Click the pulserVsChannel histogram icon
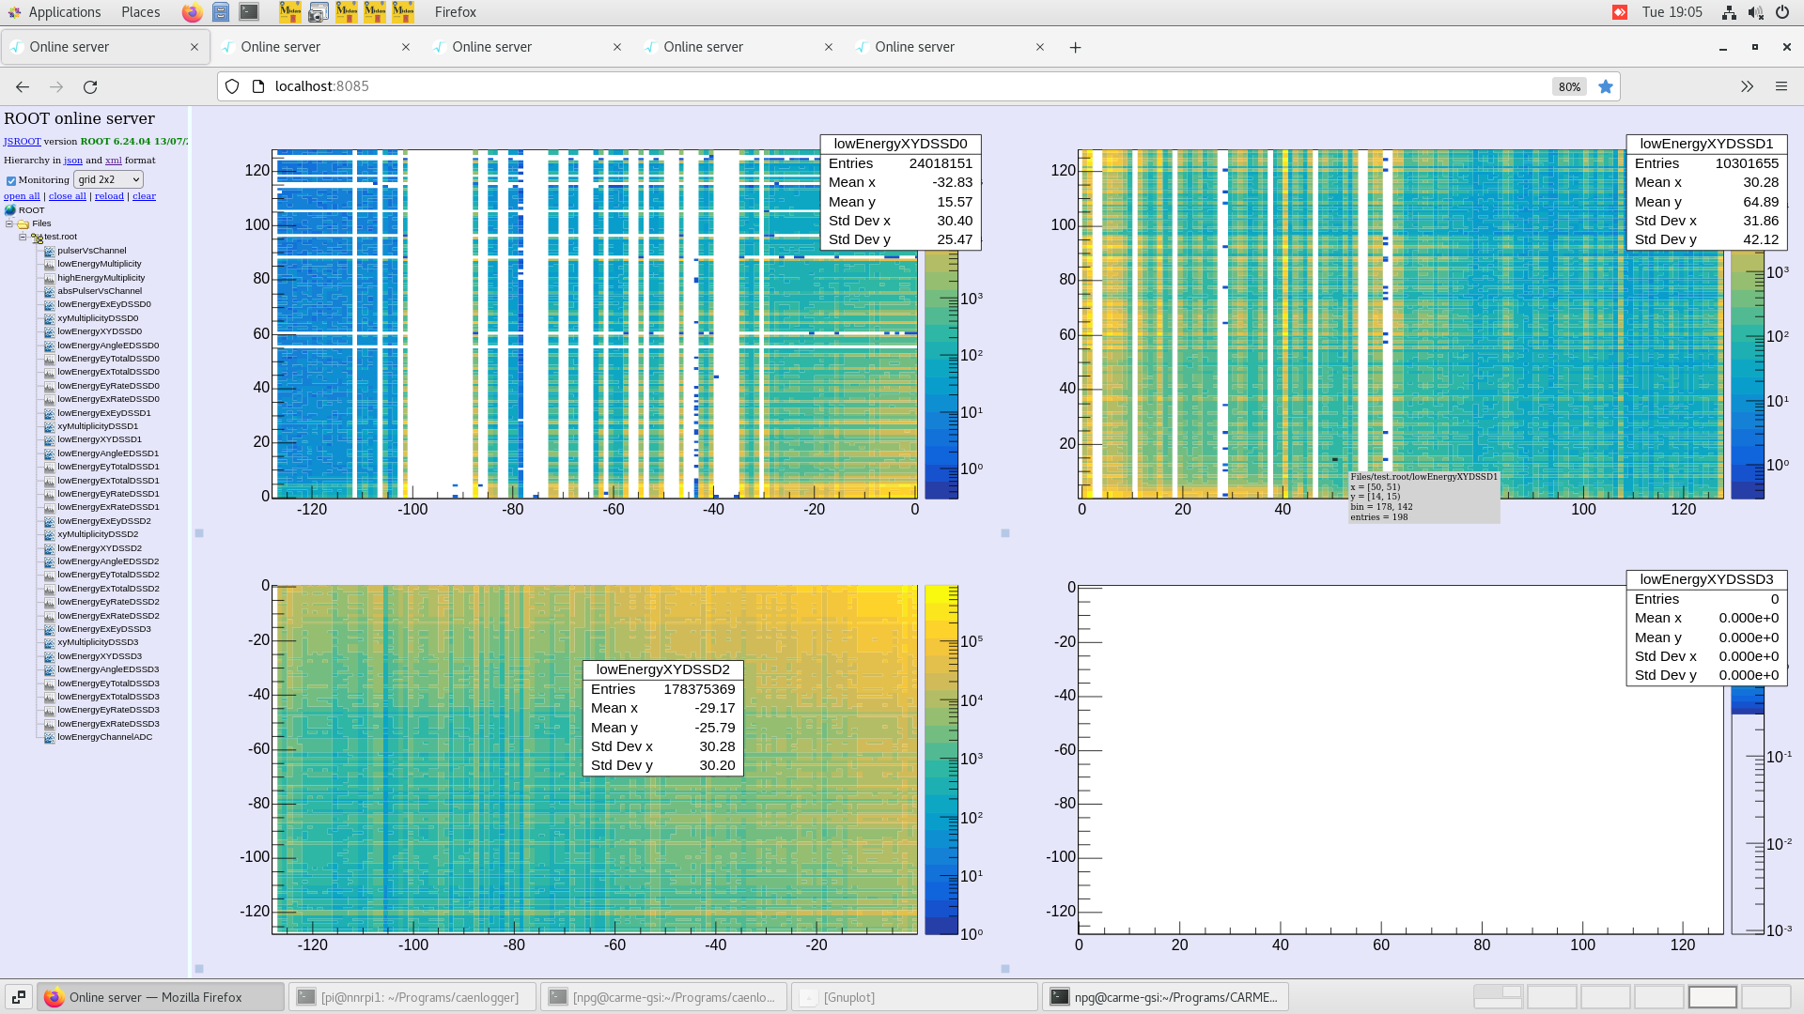The image size is (1804, 1014). [49, 251]
